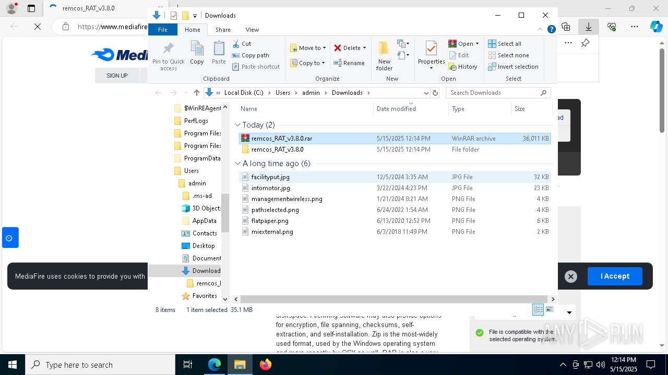Switch to details view button
This screenshot has width=668, height=375.
538,309
